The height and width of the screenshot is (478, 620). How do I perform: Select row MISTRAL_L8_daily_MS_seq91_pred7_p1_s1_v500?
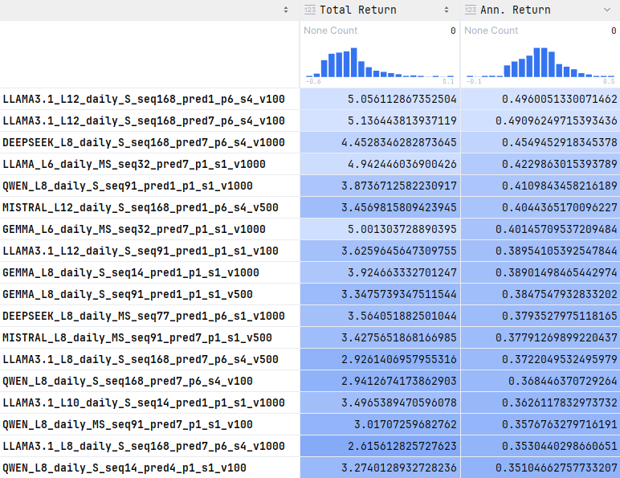click(137, 337)
